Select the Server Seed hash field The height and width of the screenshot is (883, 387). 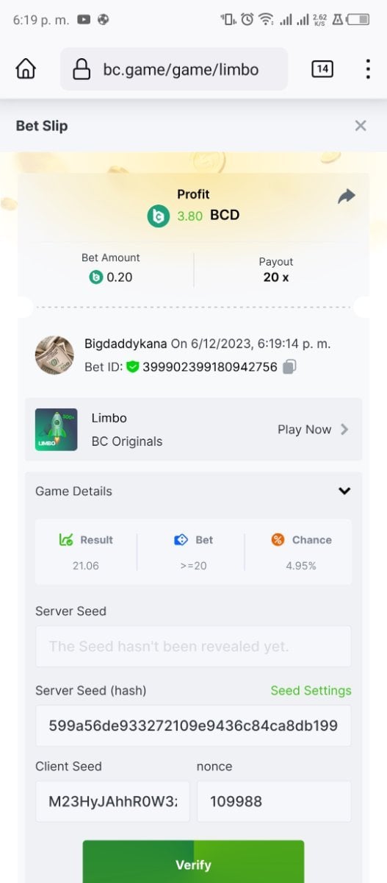(x=193, y=726)
